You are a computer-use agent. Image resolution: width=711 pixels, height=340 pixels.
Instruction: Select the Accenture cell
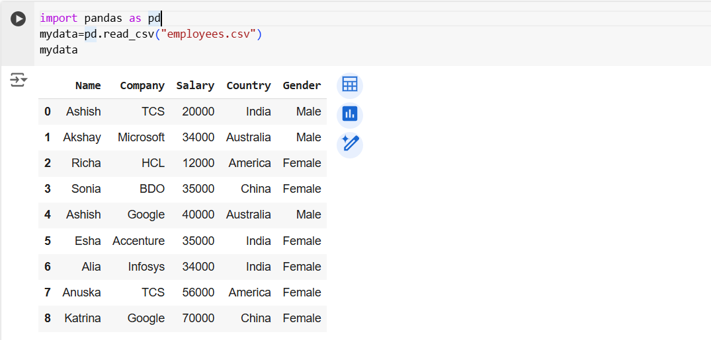(138, 241)
